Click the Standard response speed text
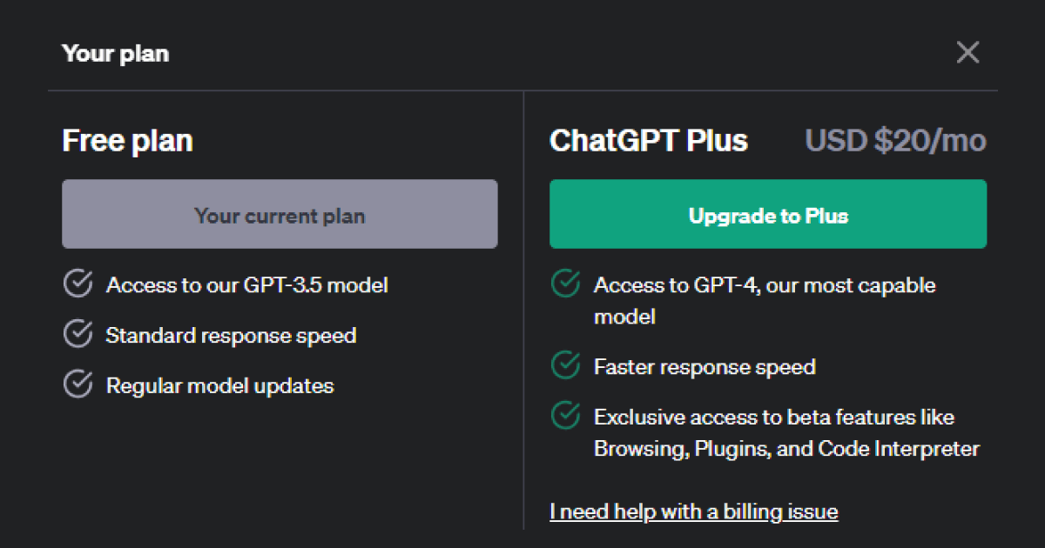This screenshot has width=1045, height=548. pos(231,336)
